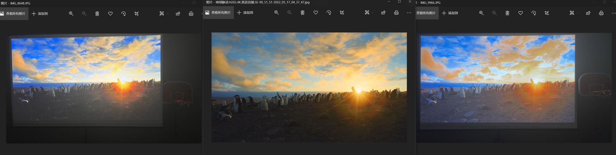Mark IMG_9966.JPG as favorite
The width and height of the screenshot is (616, 155).
coord(520,13)
